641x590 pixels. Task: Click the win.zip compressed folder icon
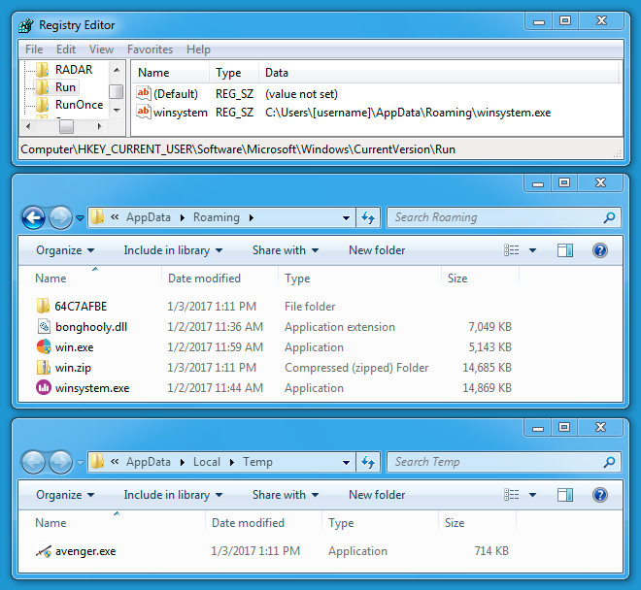pyautogui.click(x=43, y=368)
